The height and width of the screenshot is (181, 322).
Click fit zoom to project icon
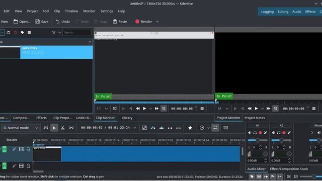pyautogui.click(x=289, y=176)
